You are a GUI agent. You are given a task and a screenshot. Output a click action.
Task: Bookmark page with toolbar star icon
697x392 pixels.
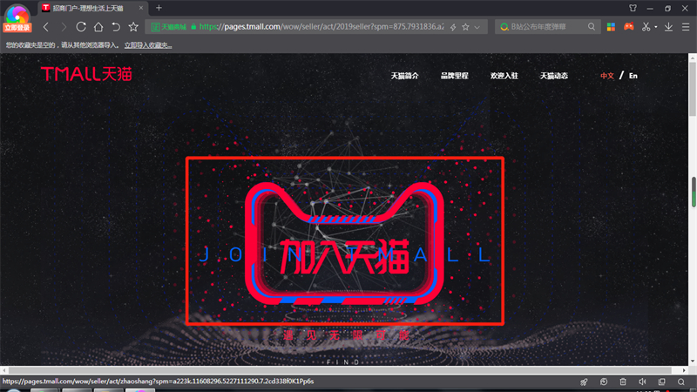click(x=133, y=27)
